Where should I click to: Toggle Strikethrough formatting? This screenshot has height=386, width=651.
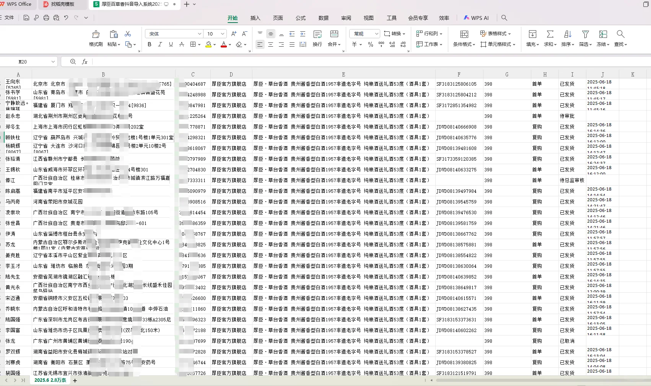182,44
